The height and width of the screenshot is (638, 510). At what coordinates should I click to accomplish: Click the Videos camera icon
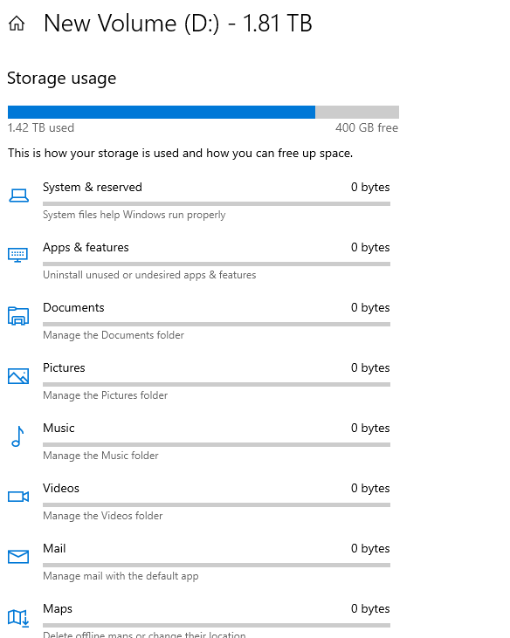pyautogui.click(x=18, y=497)
